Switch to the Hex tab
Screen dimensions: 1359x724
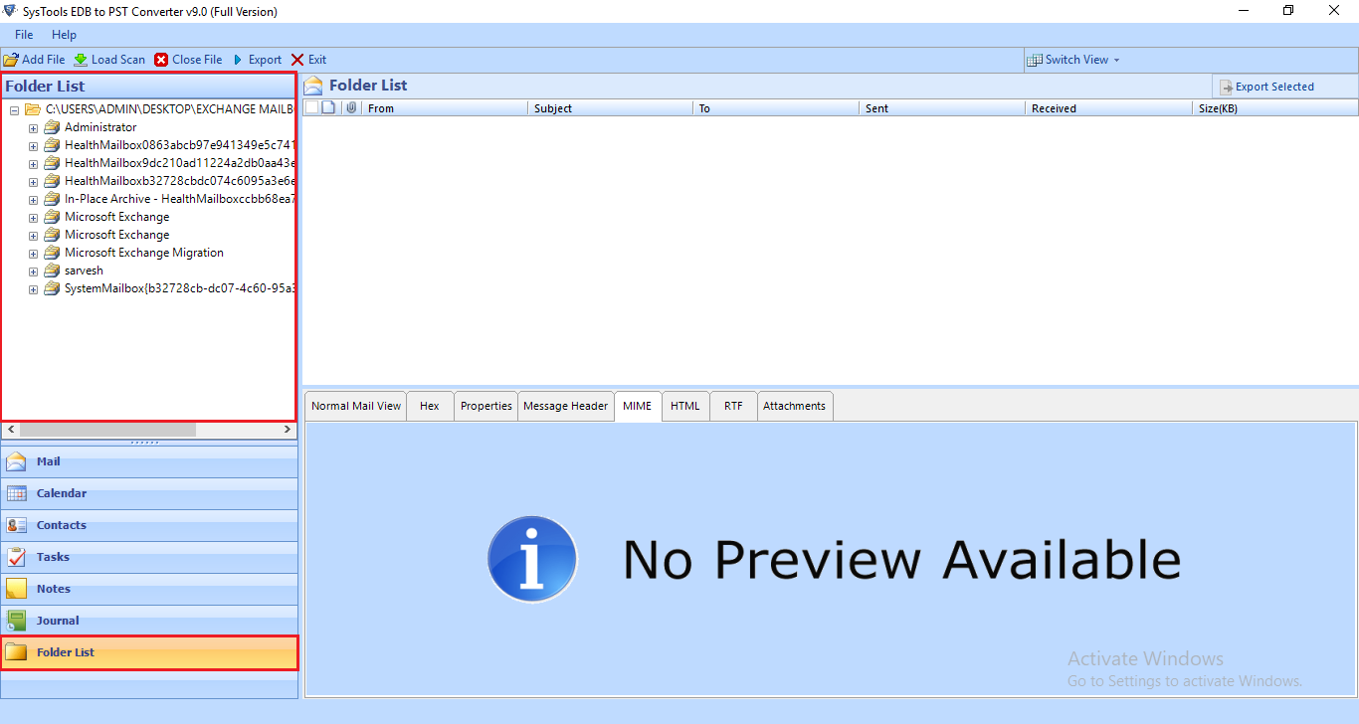pyautogui.click(x=430, y=406)
